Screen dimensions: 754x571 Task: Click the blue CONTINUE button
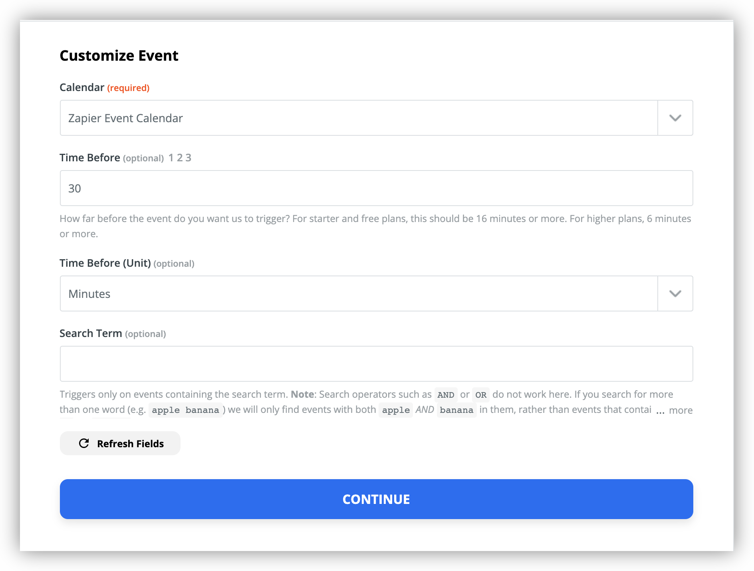click(376, 499)
